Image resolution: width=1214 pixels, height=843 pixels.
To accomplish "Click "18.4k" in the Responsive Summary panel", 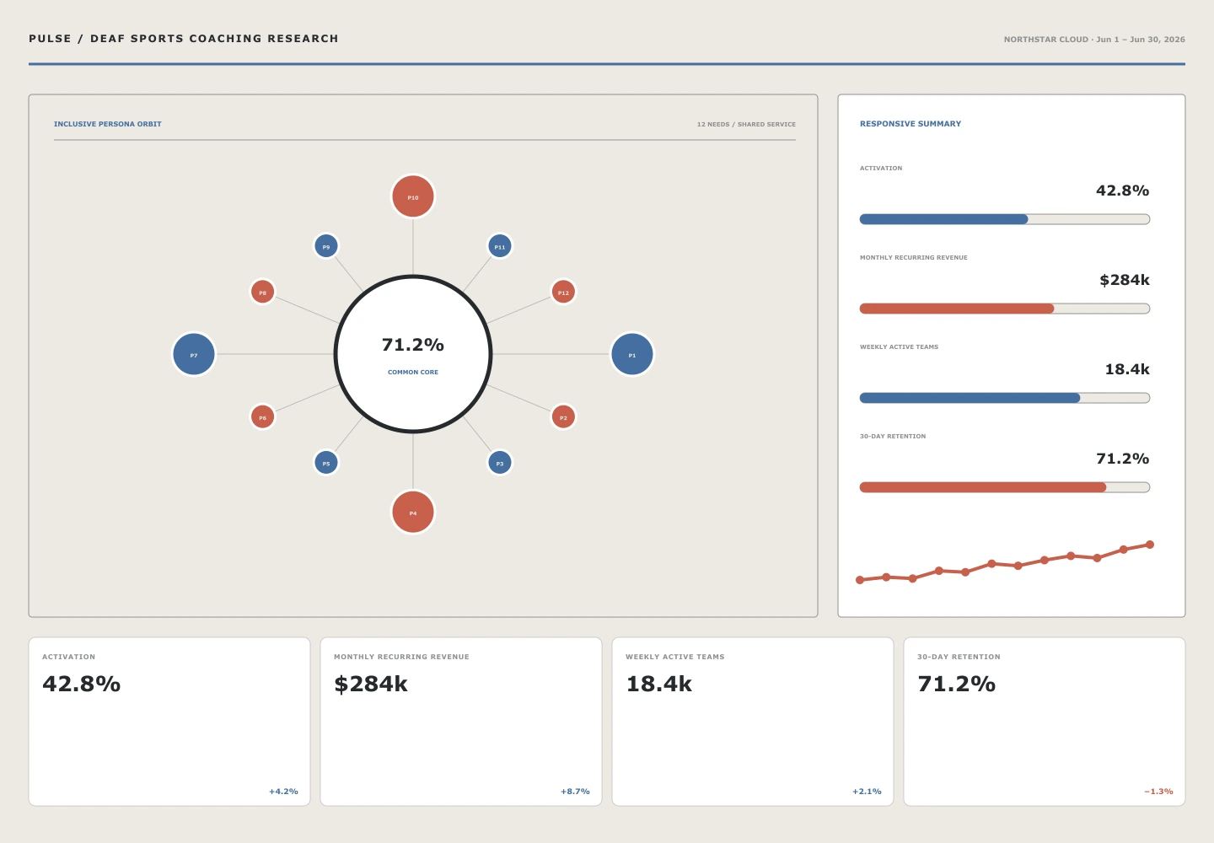I will coord(1127,369).
